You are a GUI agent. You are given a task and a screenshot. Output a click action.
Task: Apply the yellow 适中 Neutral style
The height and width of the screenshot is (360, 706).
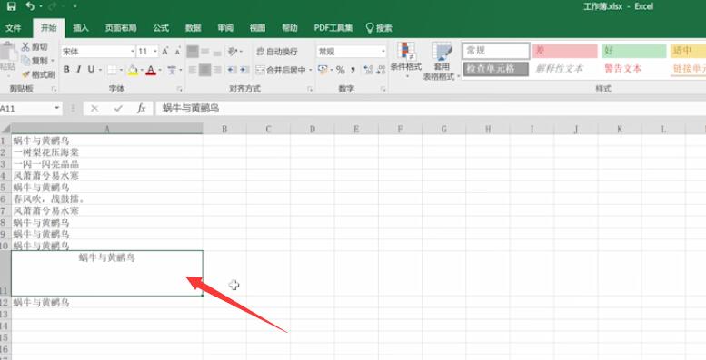coord(688,51)
